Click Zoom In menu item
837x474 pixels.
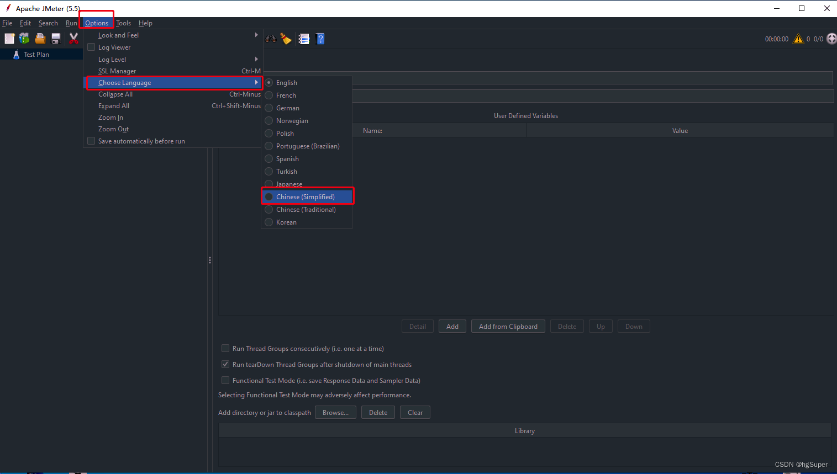pyautogui.click(x=173, y=118)
